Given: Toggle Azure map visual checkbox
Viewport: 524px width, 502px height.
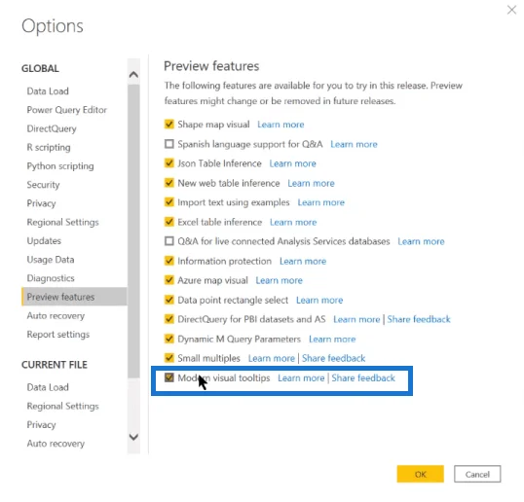Looking at the screenshot, I should pos(169,280).
